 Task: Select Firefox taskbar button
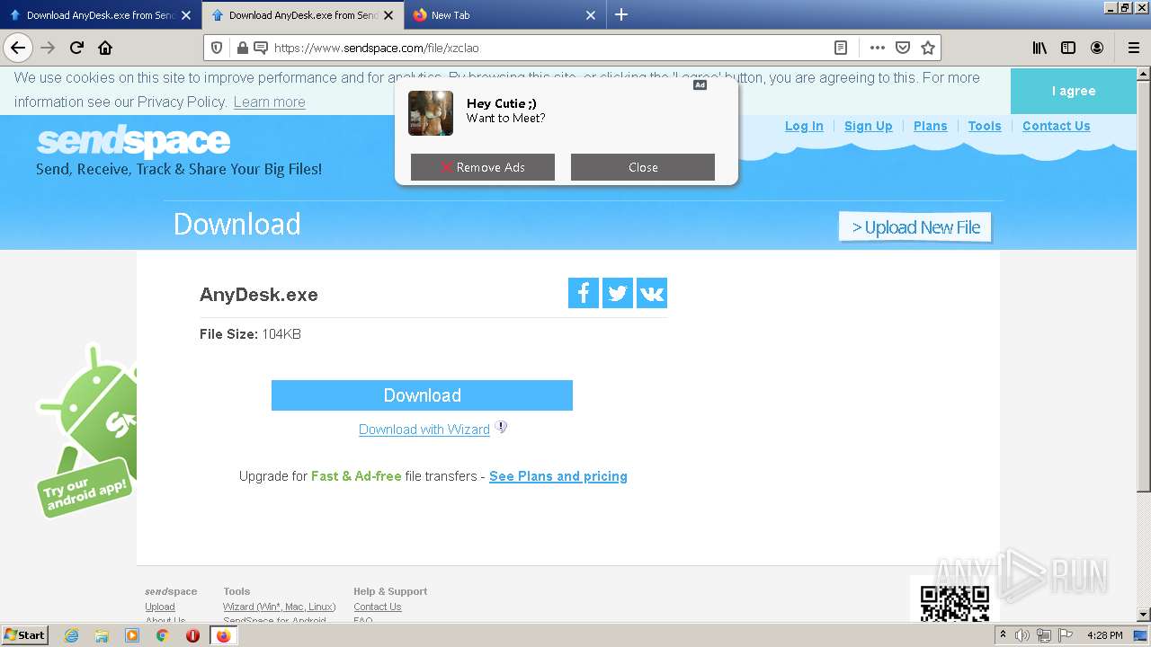[x=223, y=635]
